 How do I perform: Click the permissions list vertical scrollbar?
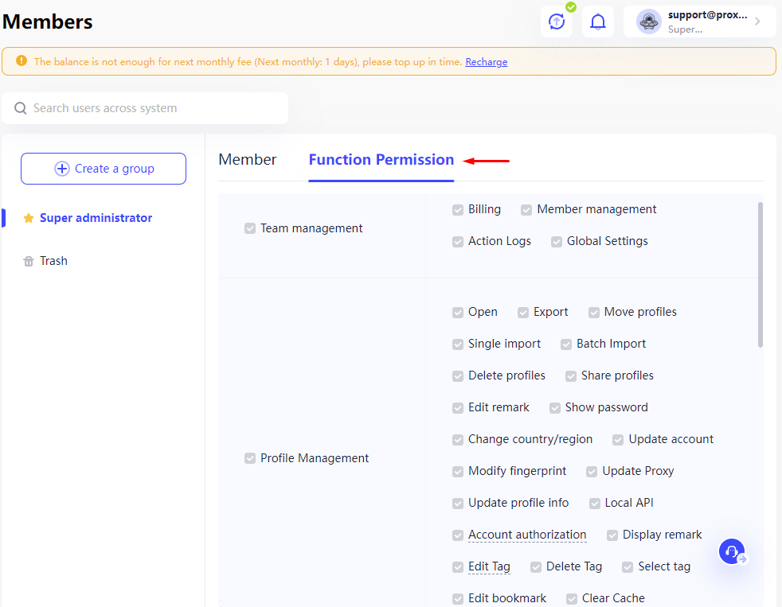[760, 274]
